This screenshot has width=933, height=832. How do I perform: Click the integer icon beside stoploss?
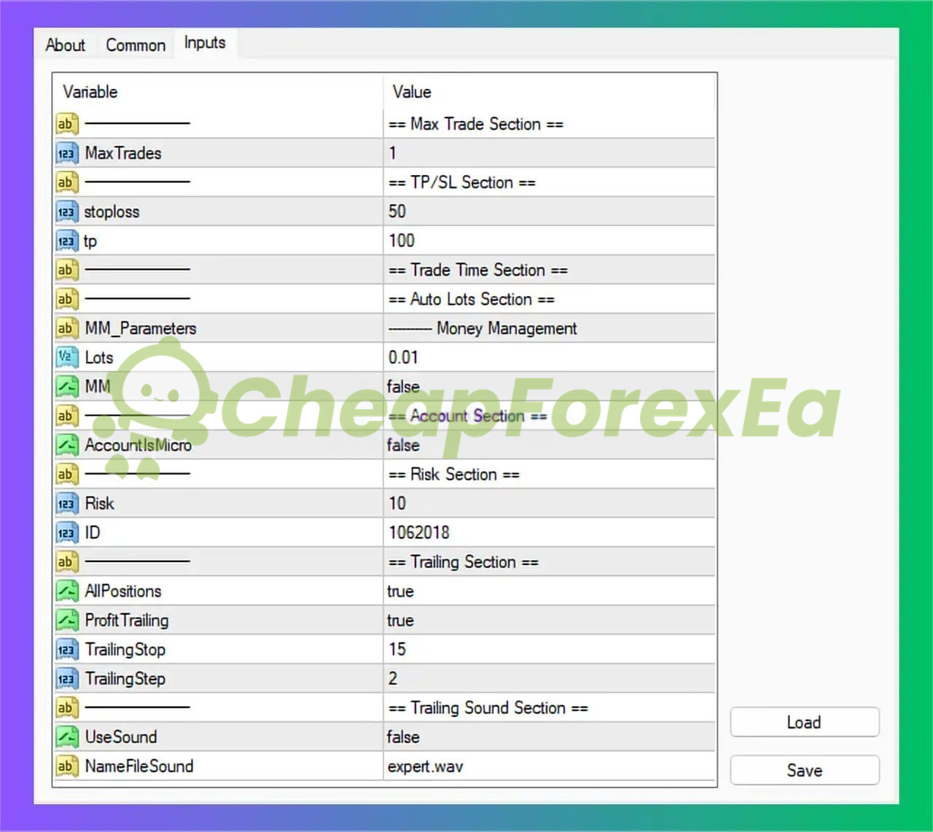coord(66,211)
